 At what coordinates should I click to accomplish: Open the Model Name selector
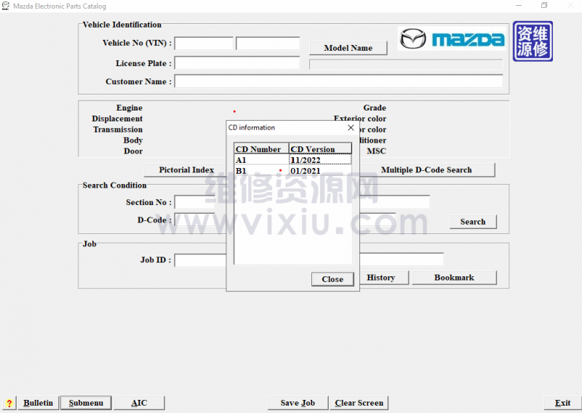pyautogui.click(x=348, y=48)
